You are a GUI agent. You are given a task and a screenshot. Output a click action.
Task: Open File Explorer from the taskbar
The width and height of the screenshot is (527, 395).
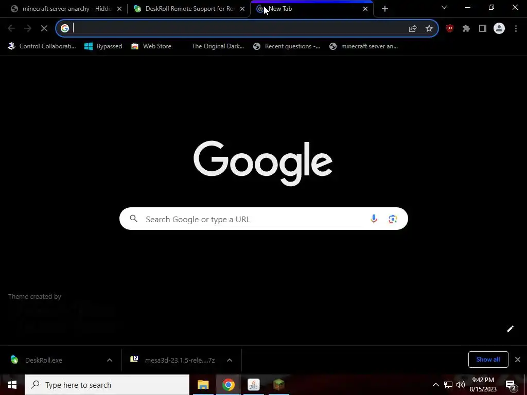(x=203, y=385)
